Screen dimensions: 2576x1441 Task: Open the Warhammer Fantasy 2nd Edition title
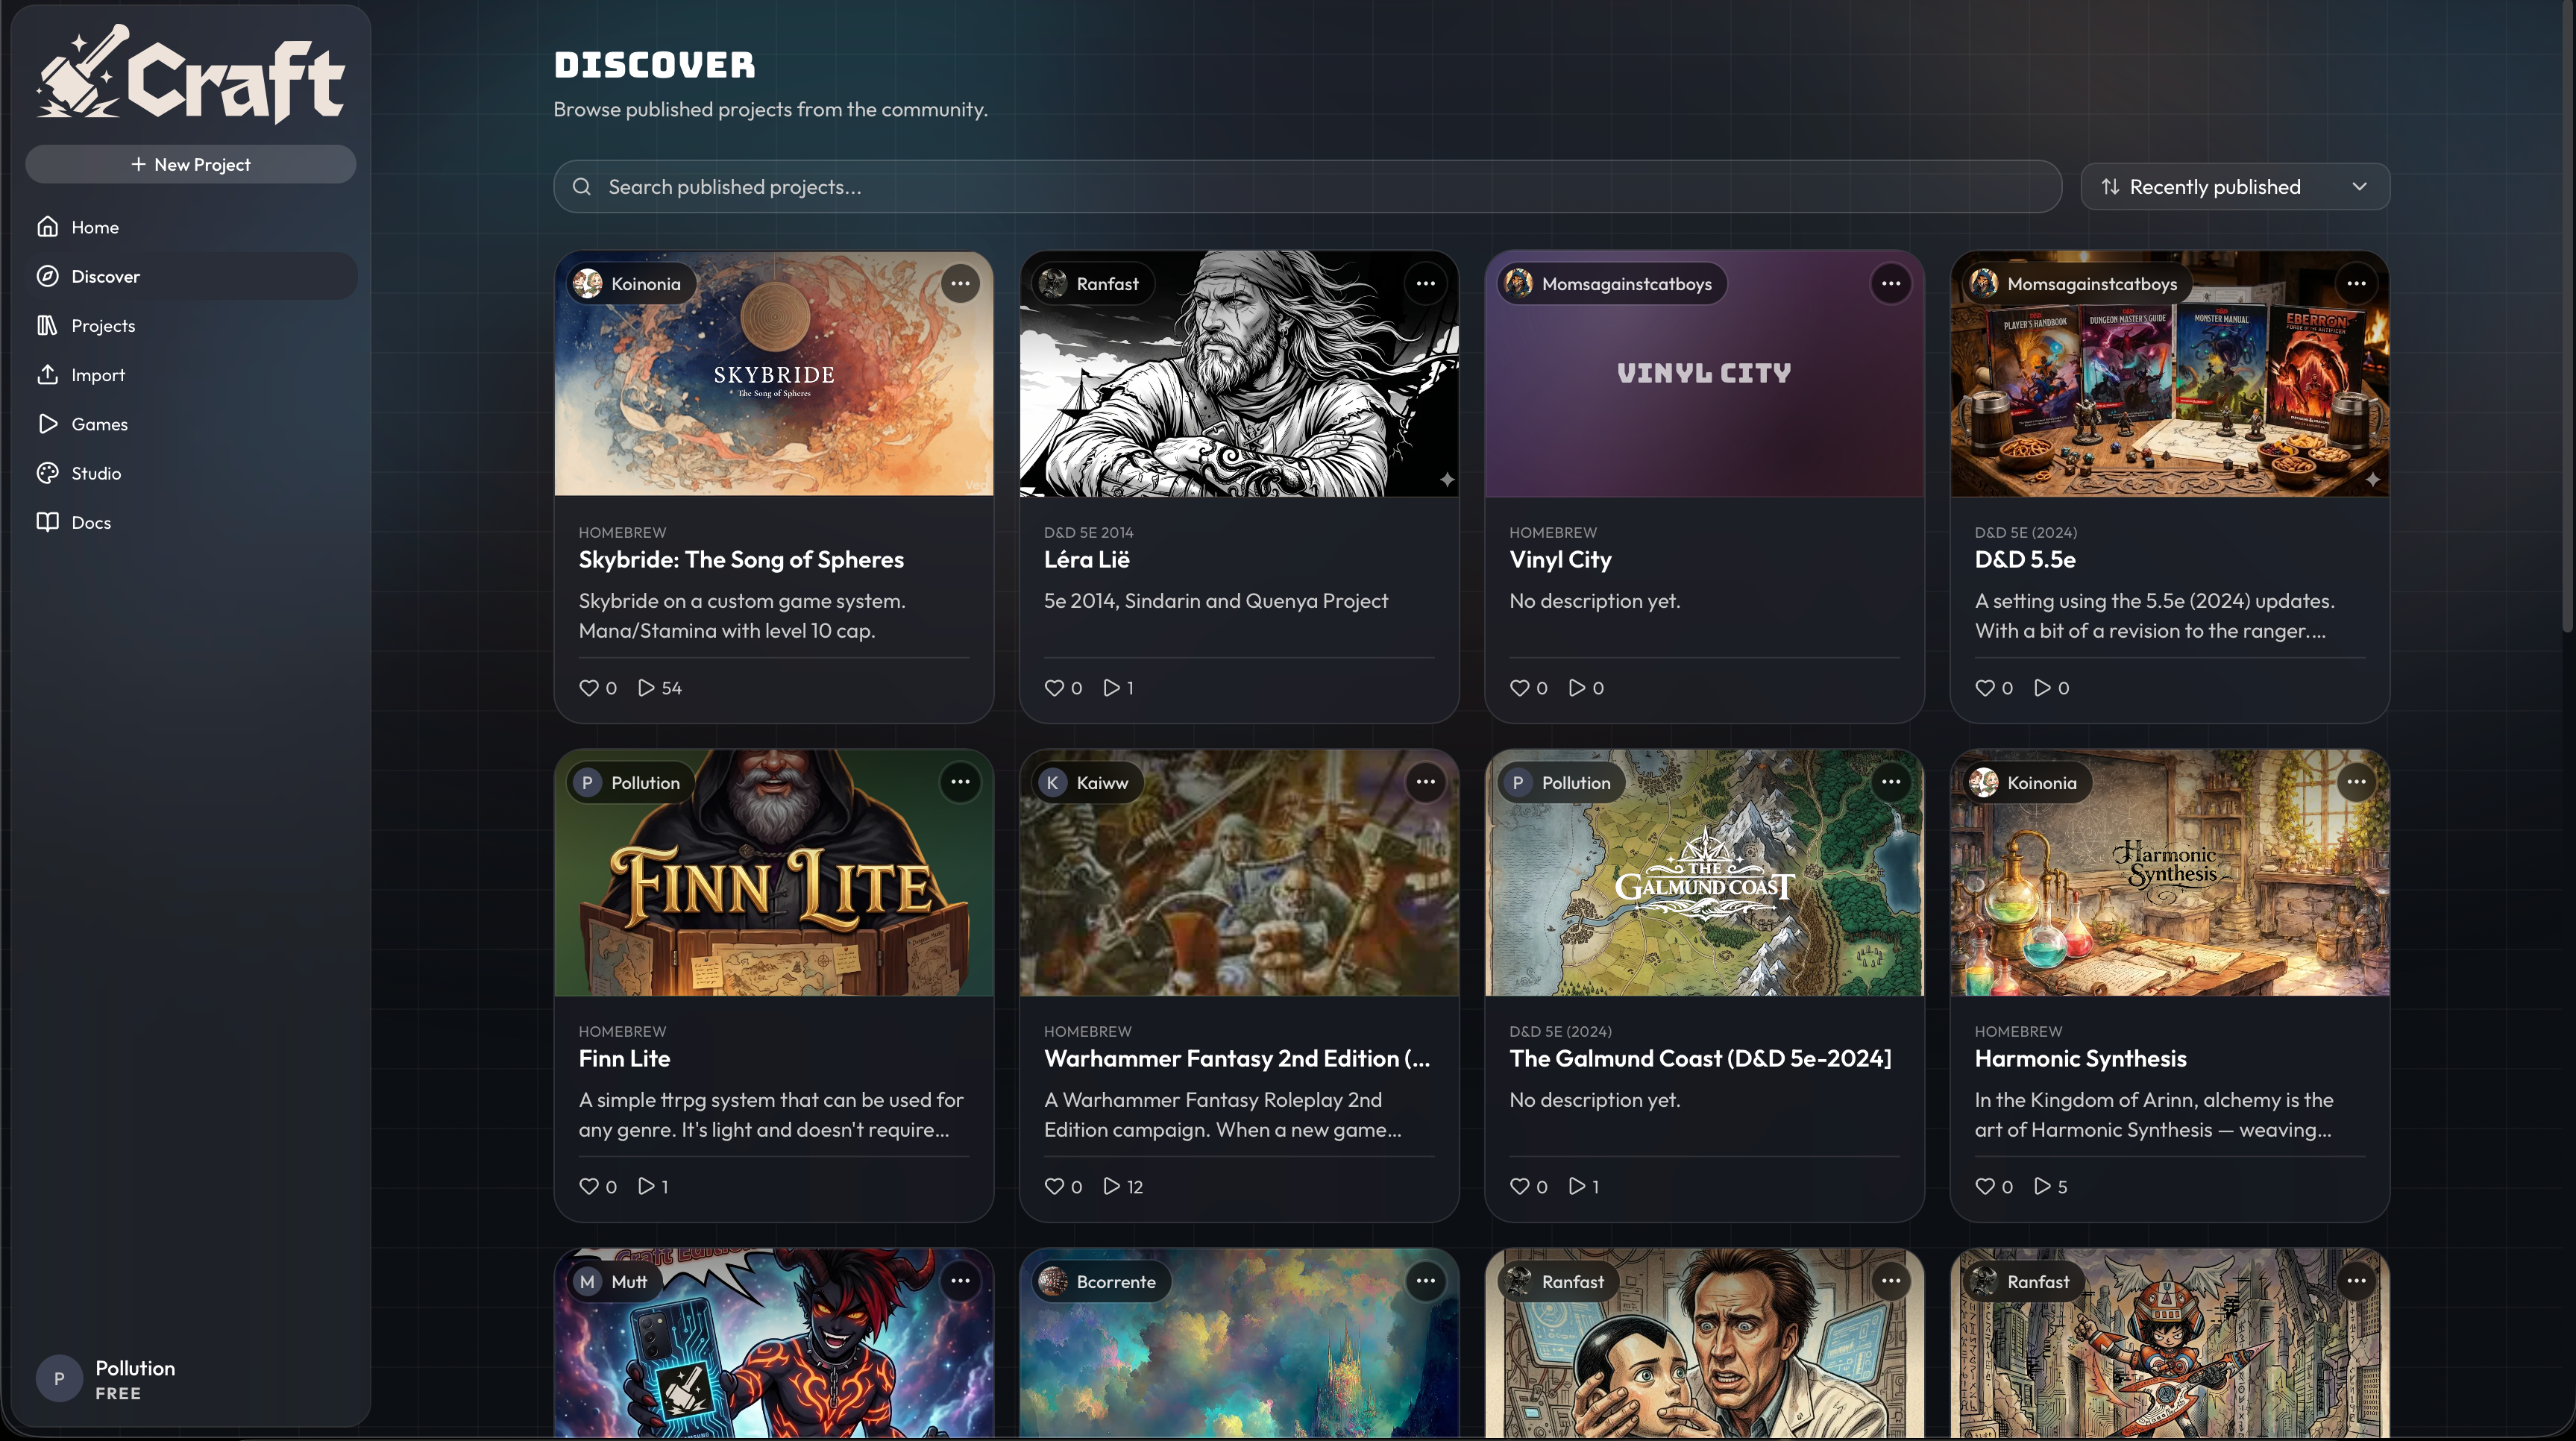[x=1237, y=1058]
